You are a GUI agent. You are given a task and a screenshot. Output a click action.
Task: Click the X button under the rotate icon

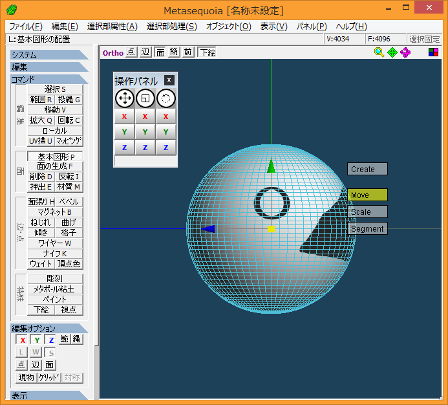click(x=165, y=116)
